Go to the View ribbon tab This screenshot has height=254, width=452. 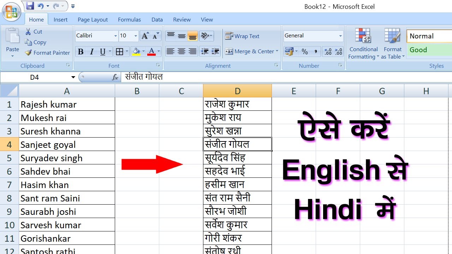coord(207,20)
